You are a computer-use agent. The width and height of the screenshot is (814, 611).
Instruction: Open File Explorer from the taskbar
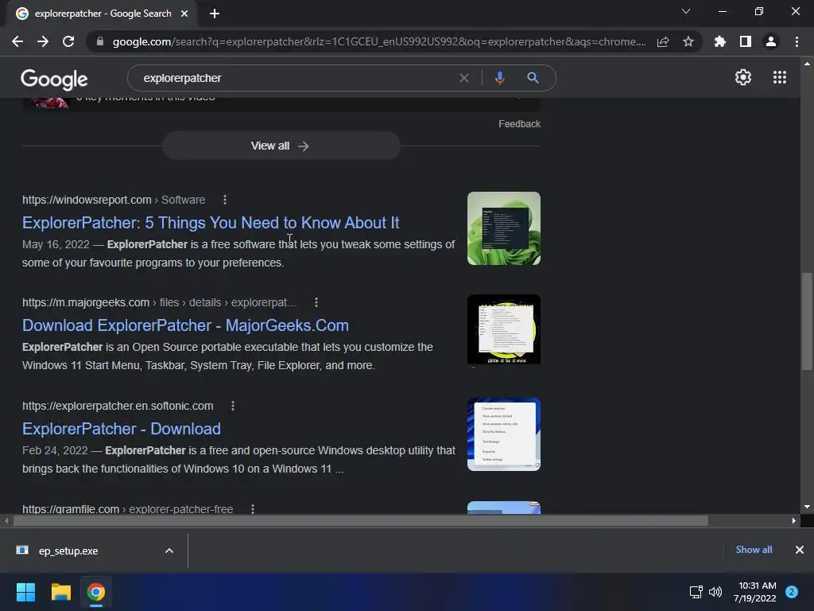click(60, 592)
